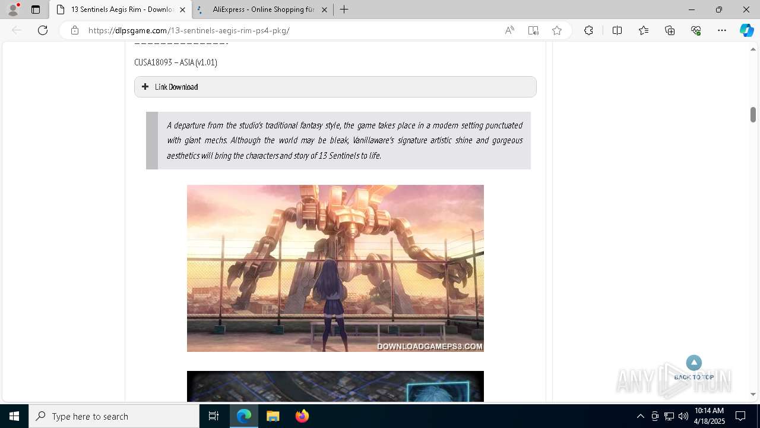Click the Back To Top button

tap(694, 368)
